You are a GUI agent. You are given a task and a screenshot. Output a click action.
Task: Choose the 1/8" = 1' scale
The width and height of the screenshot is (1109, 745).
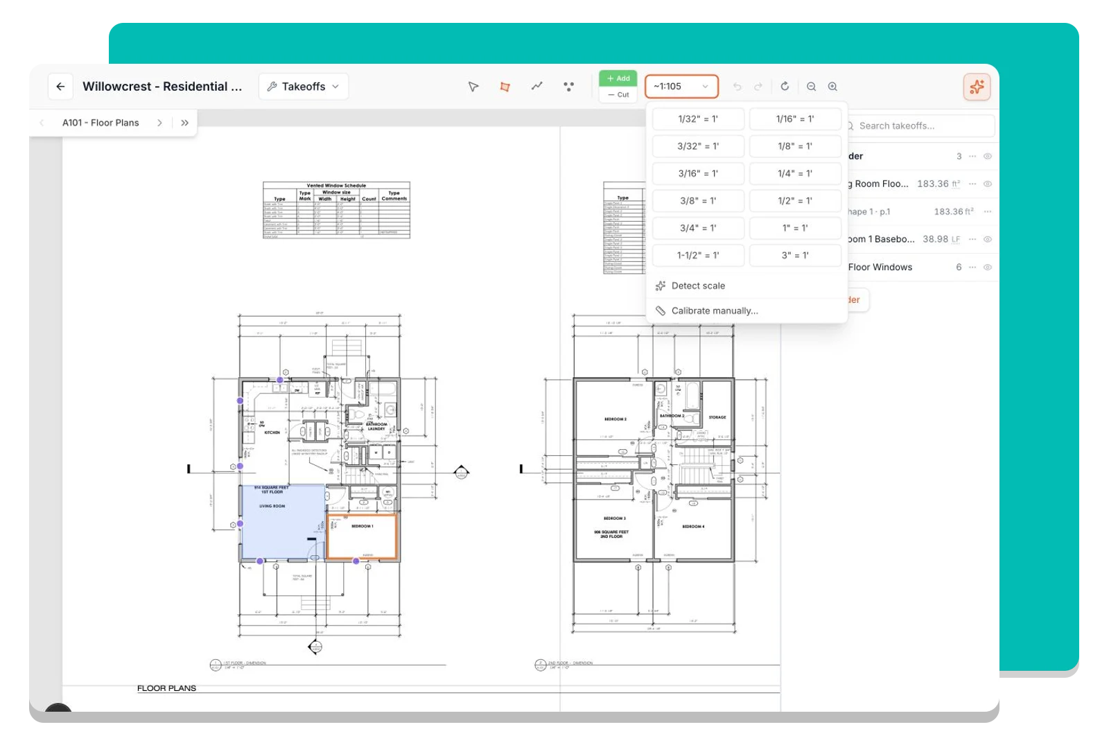pos(795,146)
